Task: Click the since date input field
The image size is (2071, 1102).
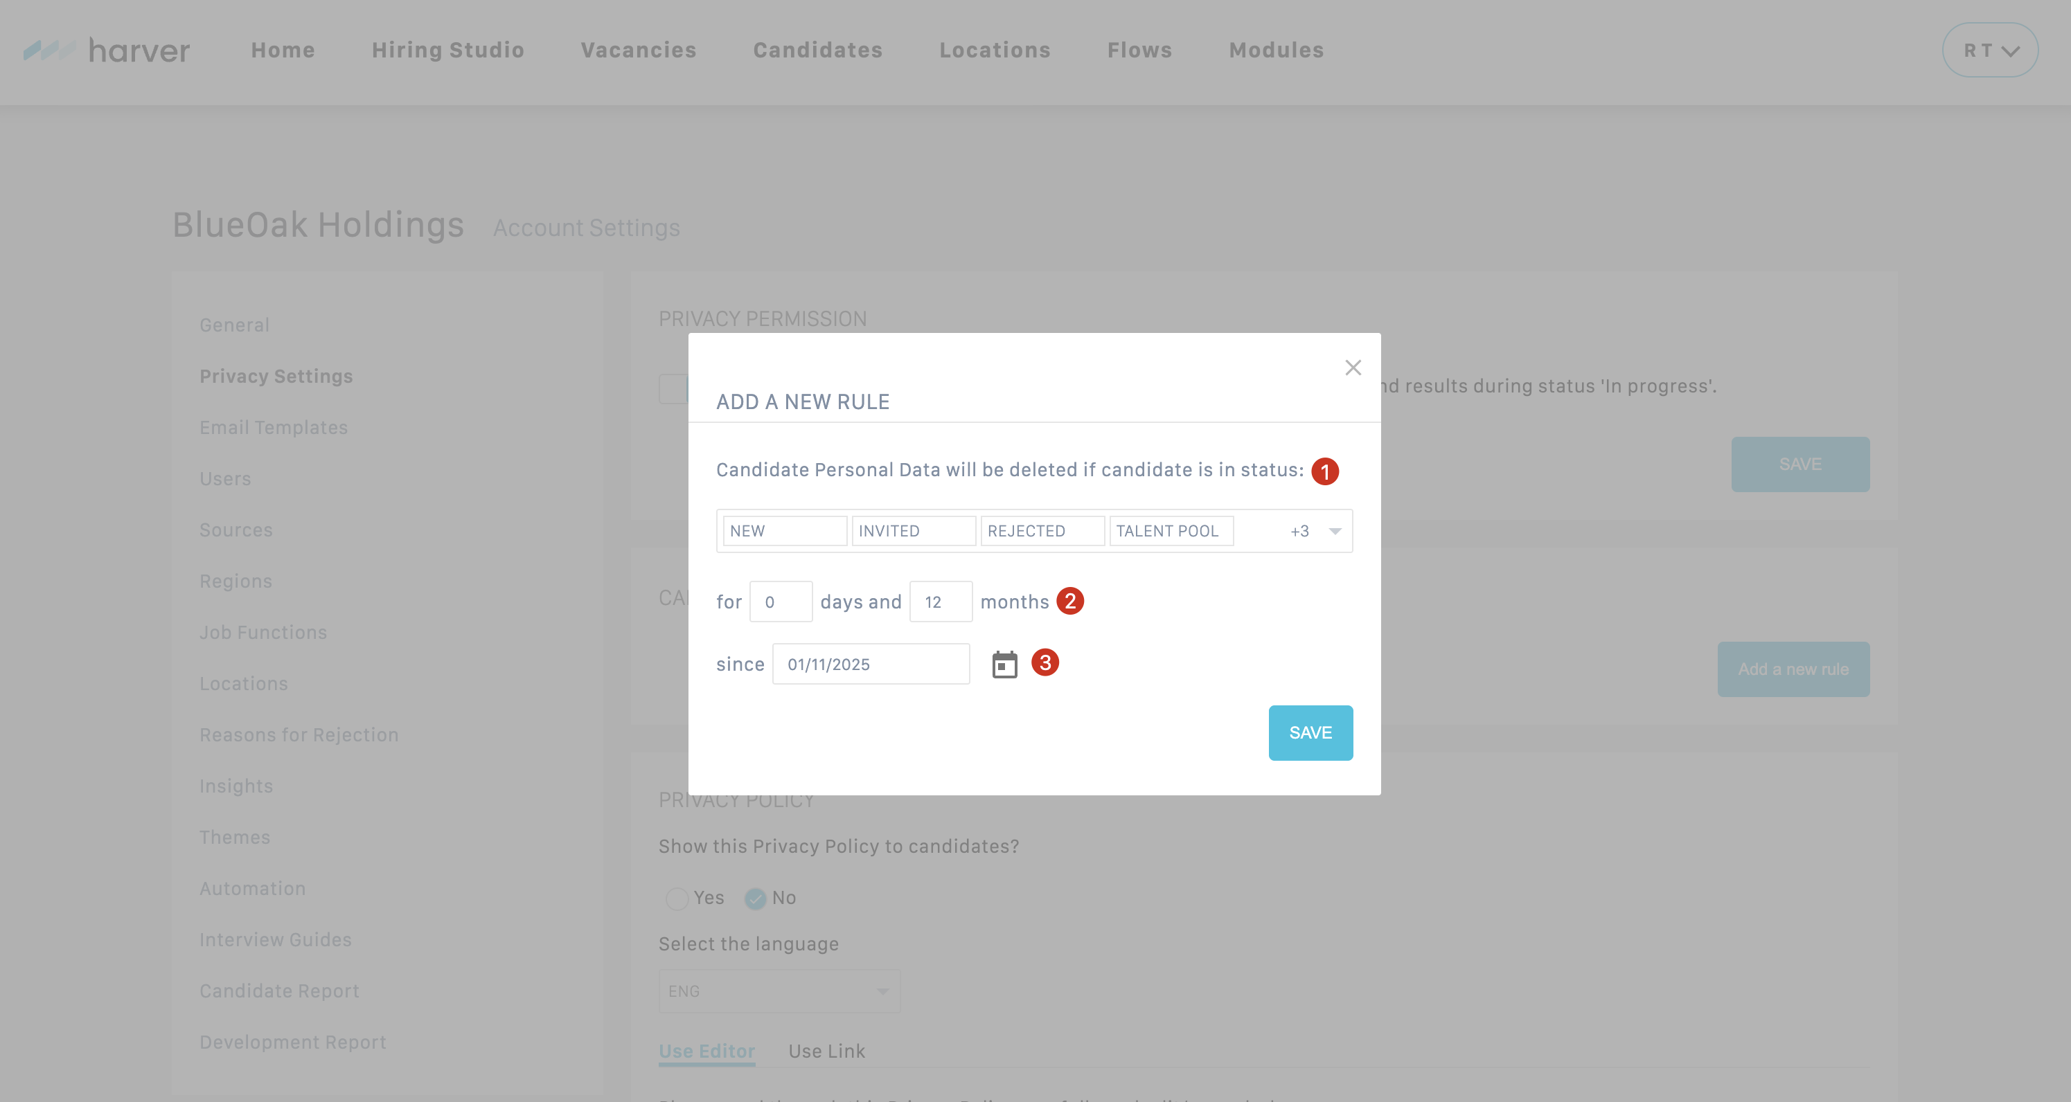Action: pyautogui.click(x=870, y=665)
